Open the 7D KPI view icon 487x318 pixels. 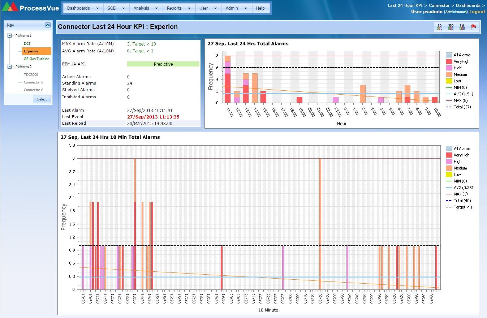(440, 27)
